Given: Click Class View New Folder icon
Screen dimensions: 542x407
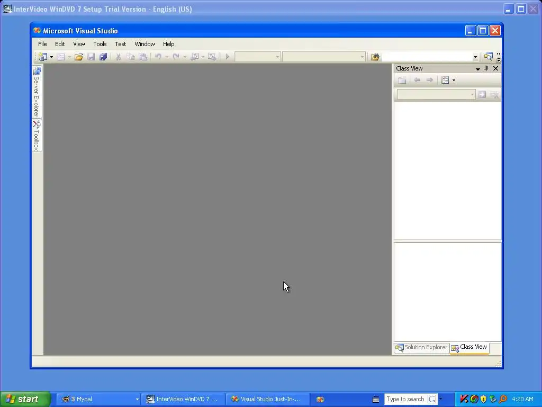Looking at the screenshot, I should (x=402, y=81).
